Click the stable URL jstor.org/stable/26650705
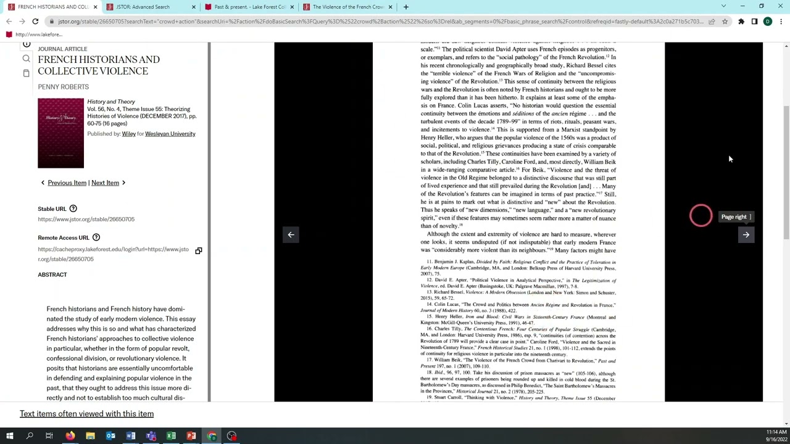This screenshot has width=790, height=444. click(x=86, y=220)
